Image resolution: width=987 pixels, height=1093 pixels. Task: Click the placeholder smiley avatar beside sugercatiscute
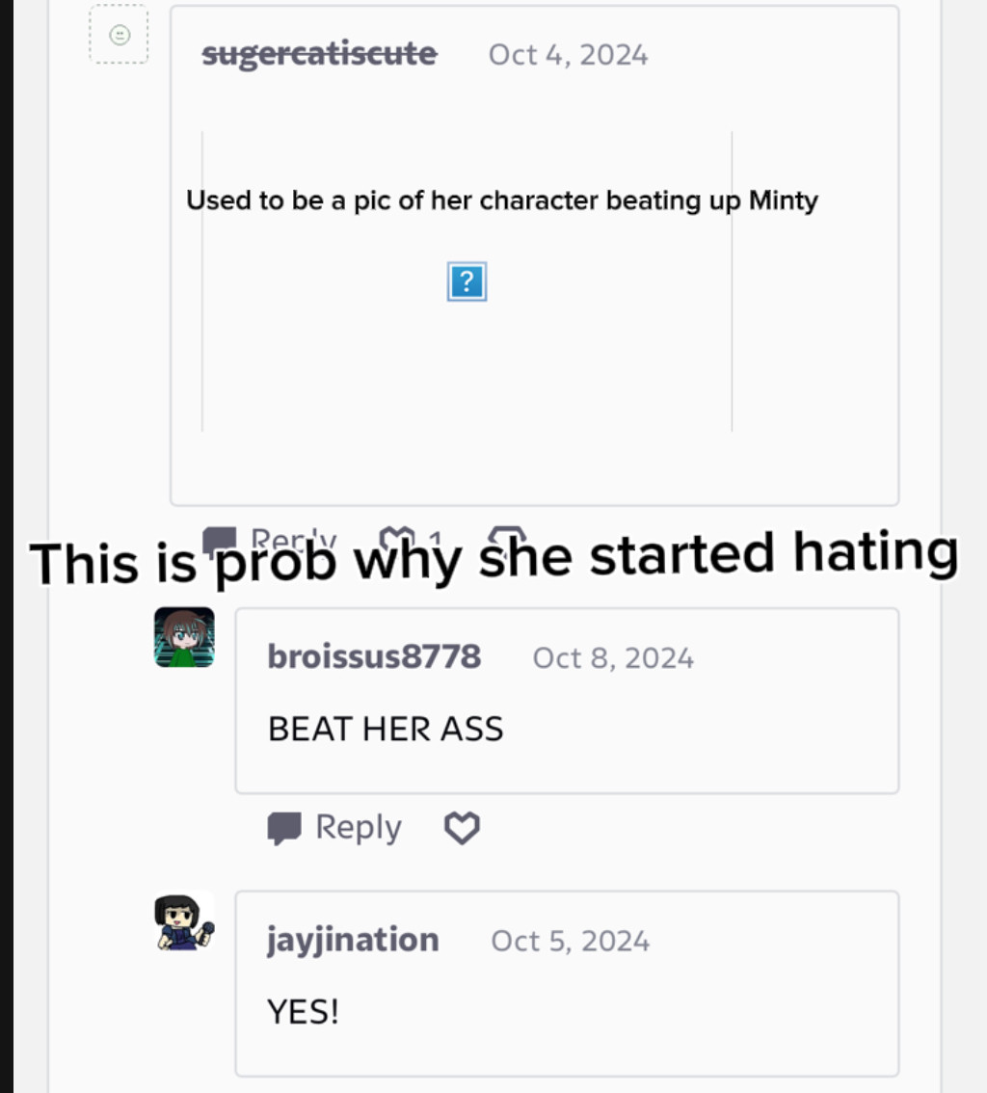[119, 34]
